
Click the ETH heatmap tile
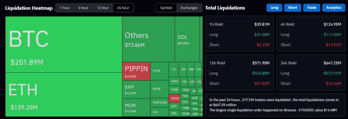64,94
